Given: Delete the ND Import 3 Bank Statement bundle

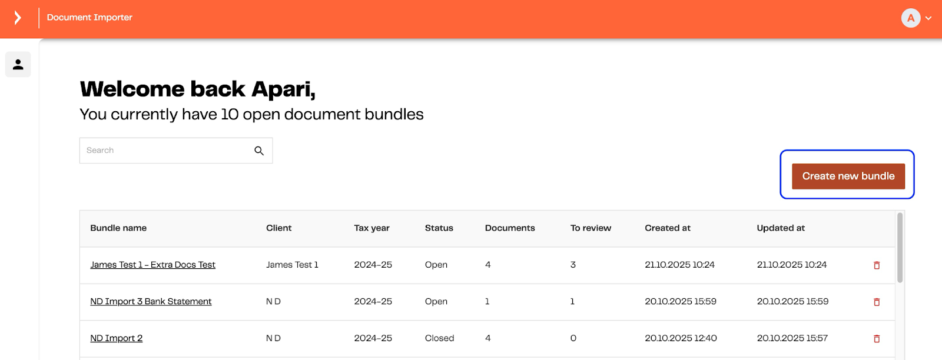Looking at the screenshot, I should 877,302.
